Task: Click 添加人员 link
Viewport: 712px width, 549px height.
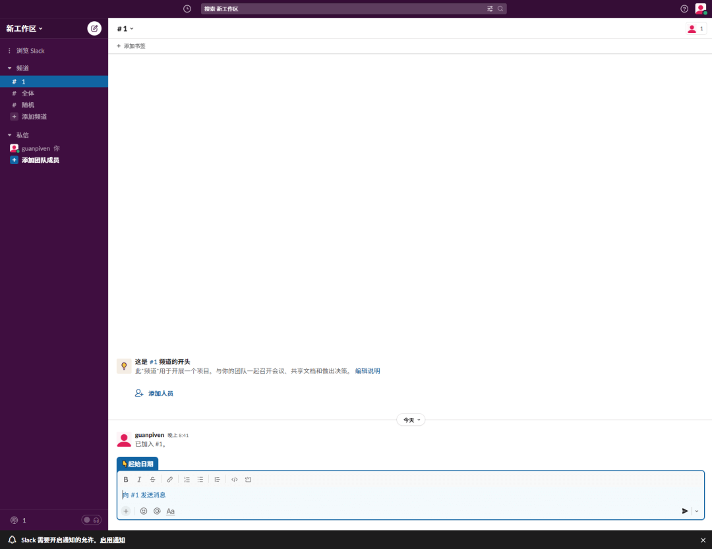Action: [x=154, y=393]
